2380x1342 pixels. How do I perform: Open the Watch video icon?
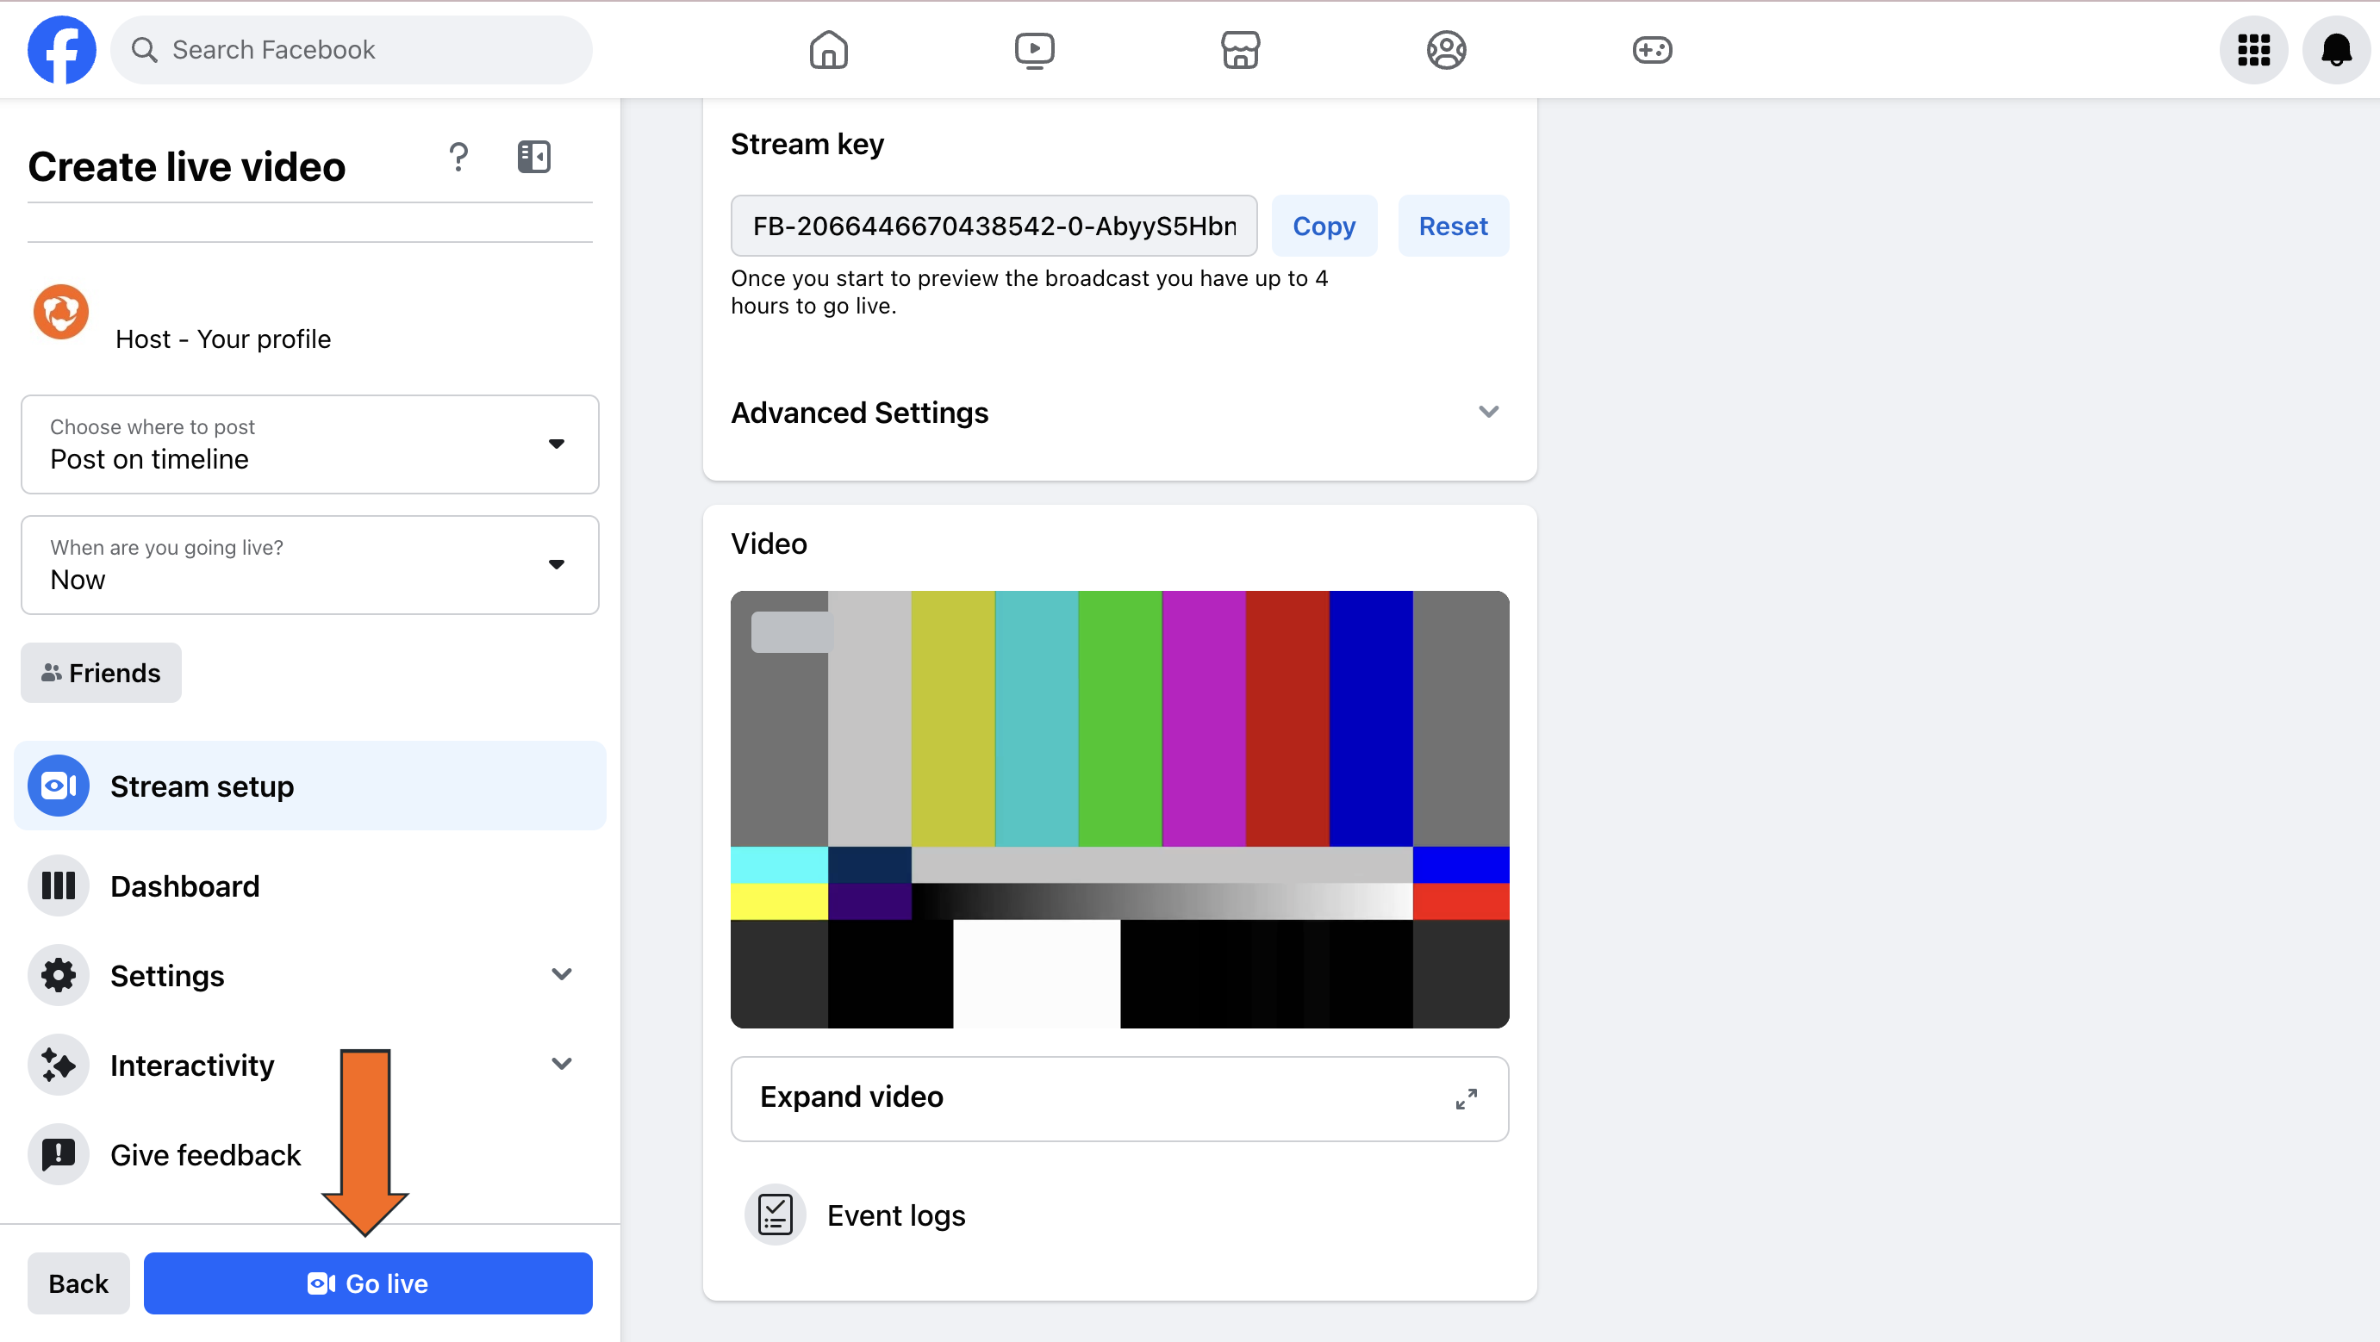pos(1034,50)
